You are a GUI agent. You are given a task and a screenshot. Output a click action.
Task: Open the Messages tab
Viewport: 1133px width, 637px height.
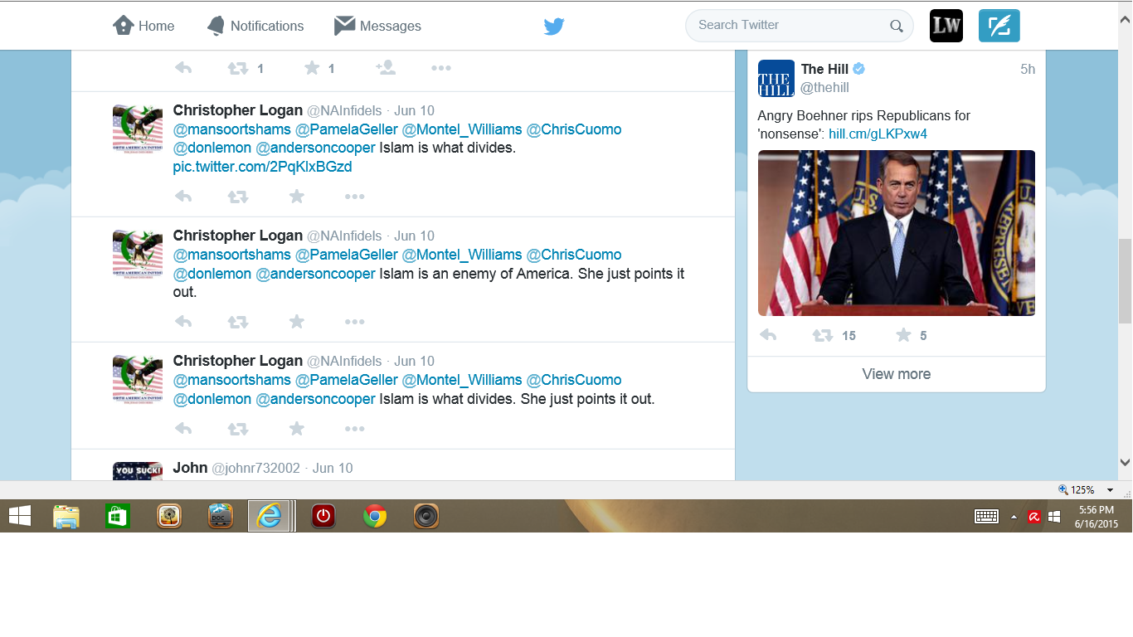coord(377,26)
